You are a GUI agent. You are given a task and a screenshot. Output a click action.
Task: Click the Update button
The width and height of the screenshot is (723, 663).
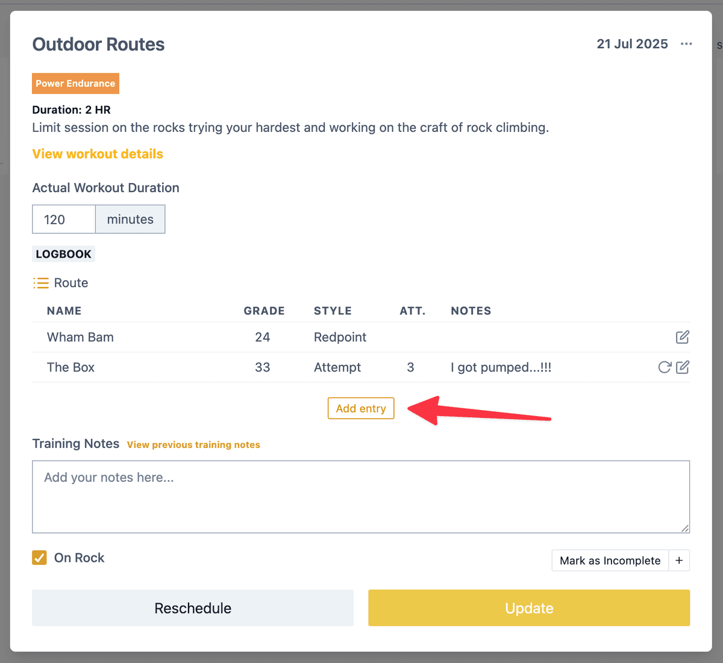529,608
